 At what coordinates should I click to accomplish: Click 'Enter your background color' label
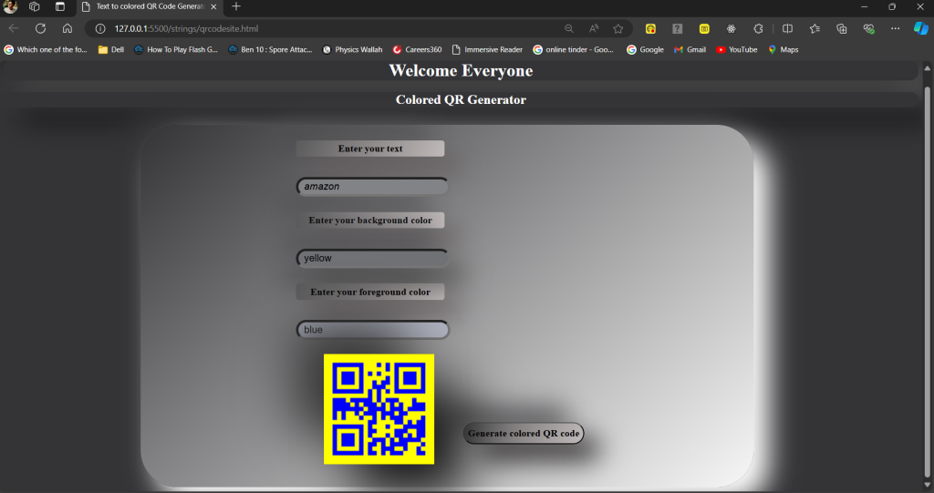[x=370, y=221]
